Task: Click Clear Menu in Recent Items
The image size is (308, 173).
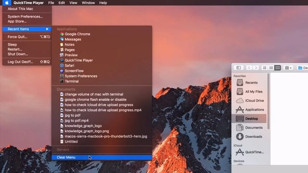Action: (102, 157)
